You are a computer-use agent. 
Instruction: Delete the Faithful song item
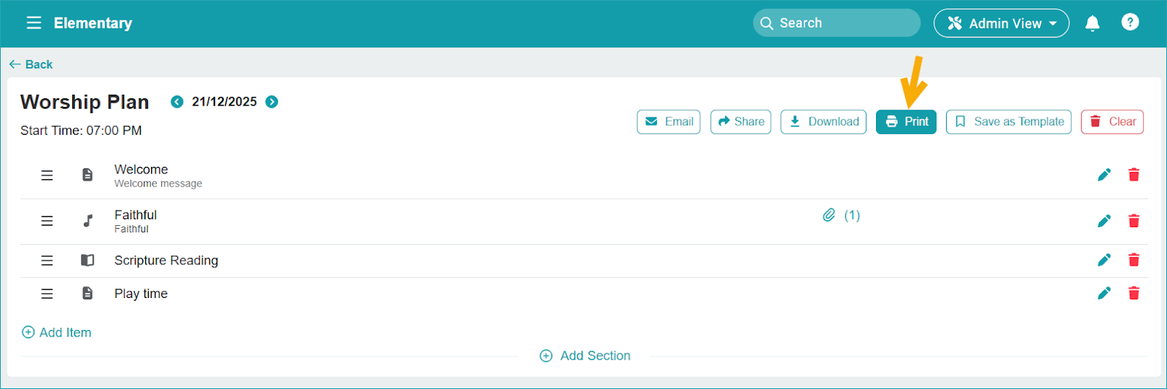[x=1133, y=221]
